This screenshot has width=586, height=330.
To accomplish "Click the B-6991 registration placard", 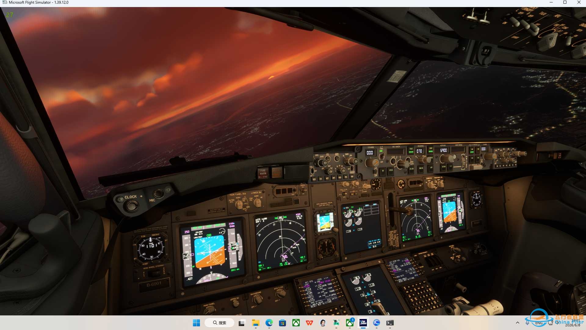I will [x=154, y=285].
